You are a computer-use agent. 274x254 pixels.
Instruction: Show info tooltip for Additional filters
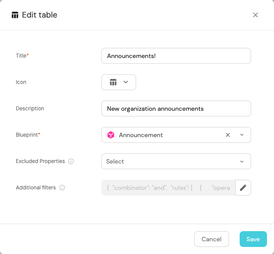[x=62, y=188]
